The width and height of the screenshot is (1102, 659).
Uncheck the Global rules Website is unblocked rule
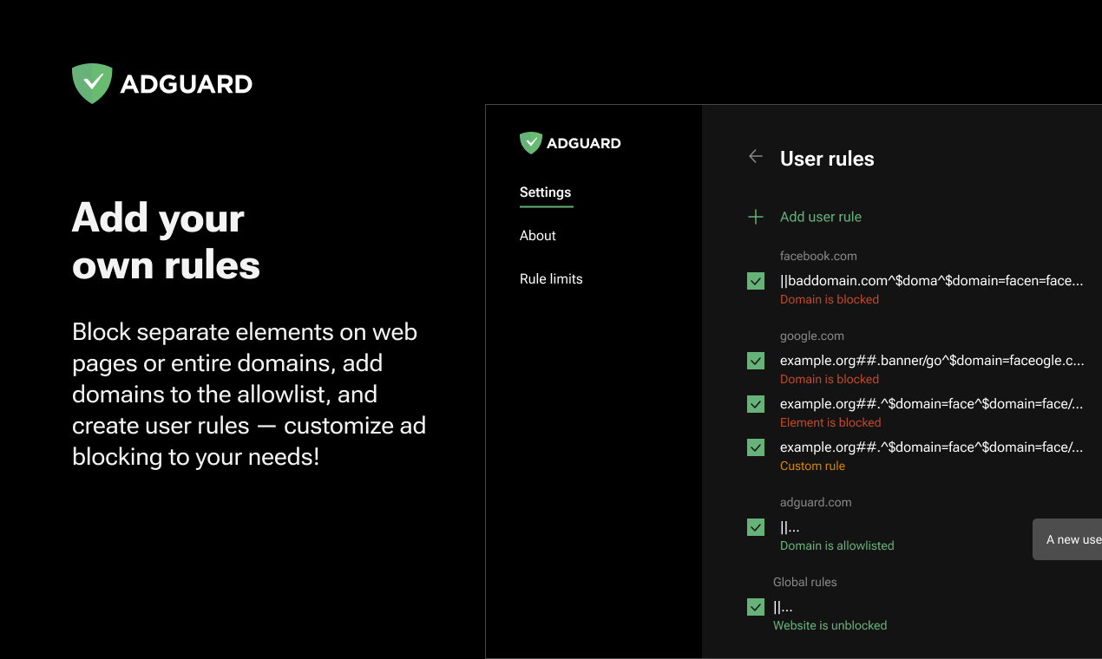pyautogui.click(x=756, y=607)
